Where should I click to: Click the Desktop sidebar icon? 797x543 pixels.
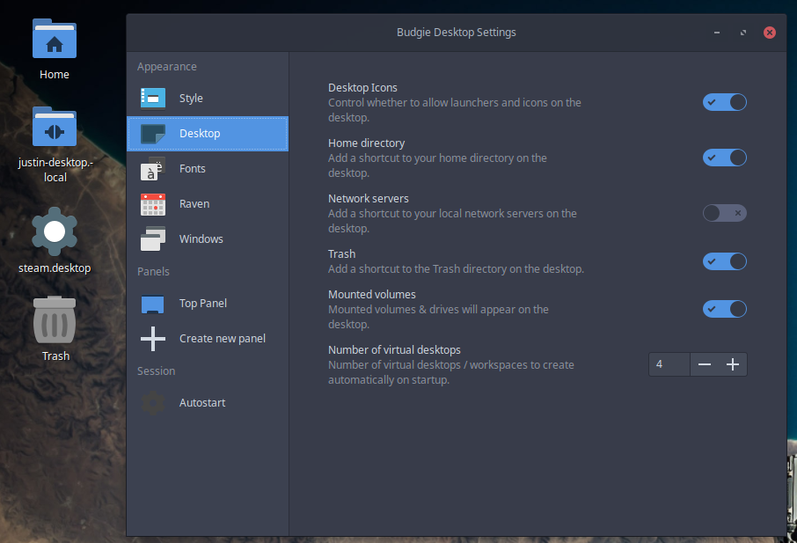(x=153, y=134)
